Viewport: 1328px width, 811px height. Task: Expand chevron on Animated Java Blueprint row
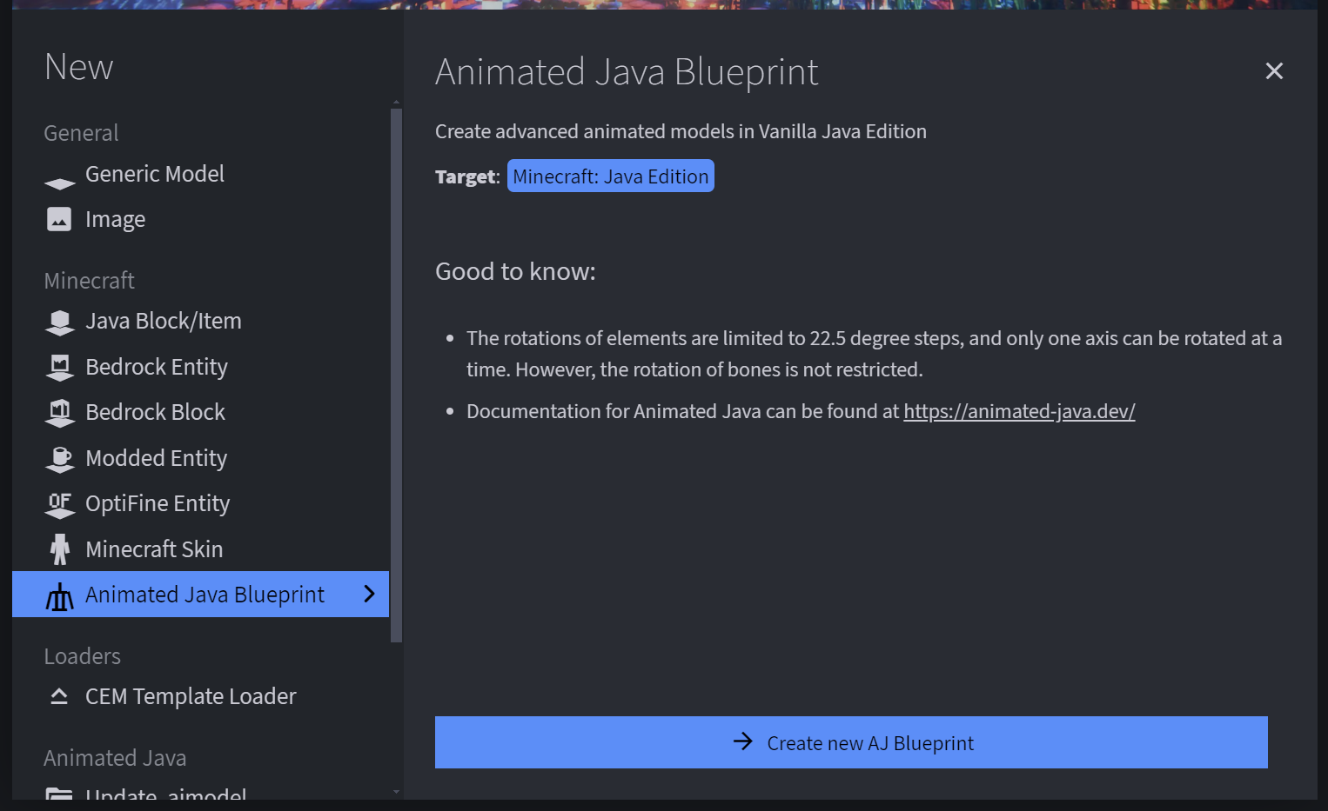click(369, 594)
